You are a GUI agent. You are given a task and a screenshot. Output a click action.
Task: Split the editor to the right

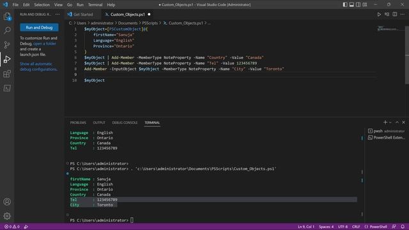[395, 14]
